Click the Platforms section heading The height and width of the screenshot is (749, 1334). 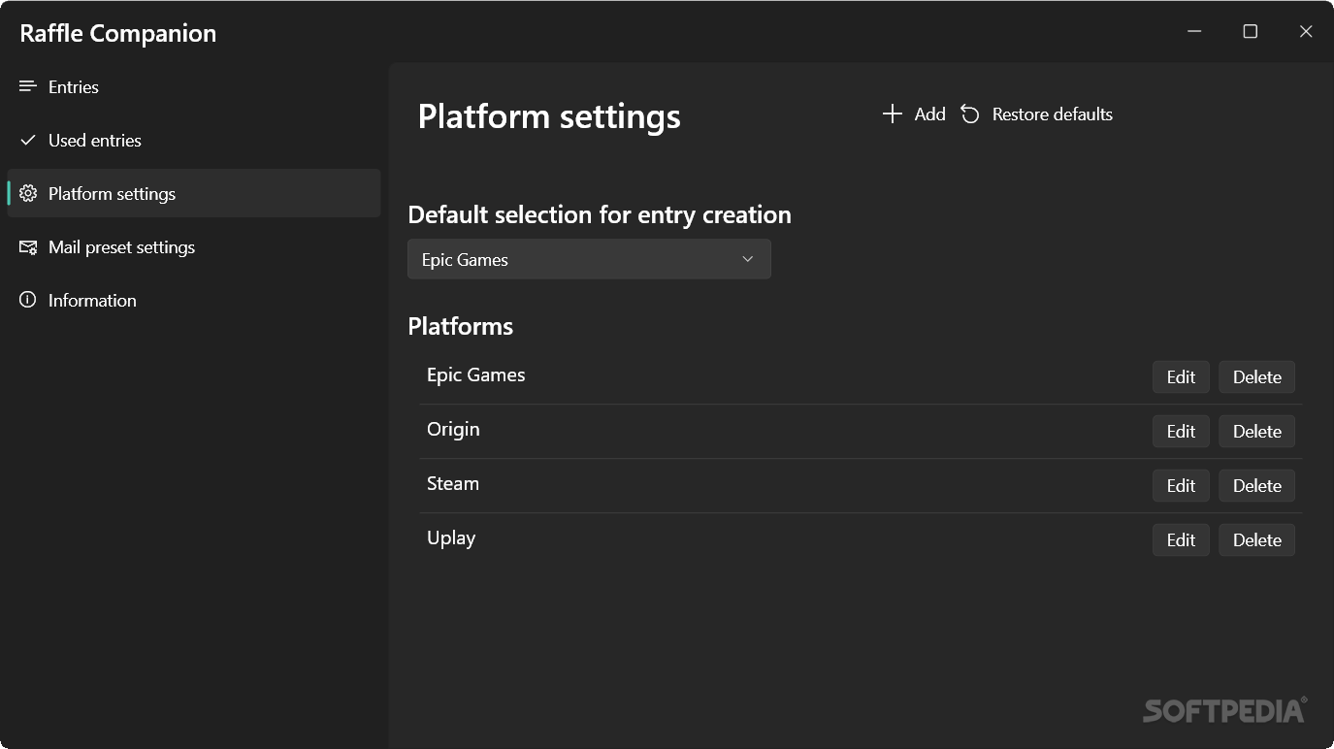[460, 326]
